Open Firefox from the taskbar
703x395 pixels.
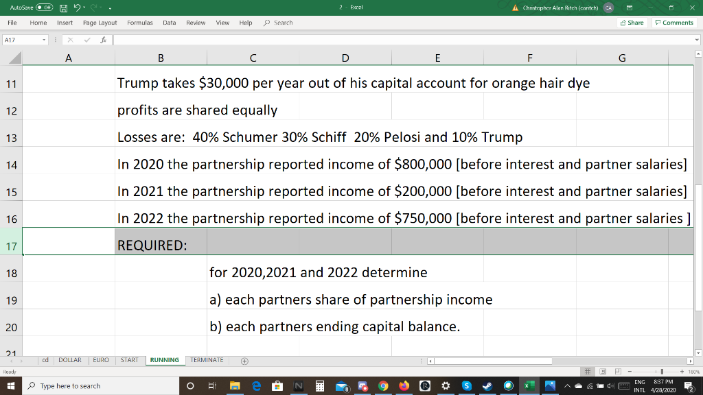[404, 385]
